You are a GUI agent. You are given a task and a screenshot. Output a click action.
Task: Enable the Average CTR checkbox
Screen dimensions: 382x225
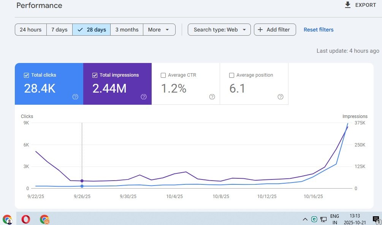pos(163,75)
